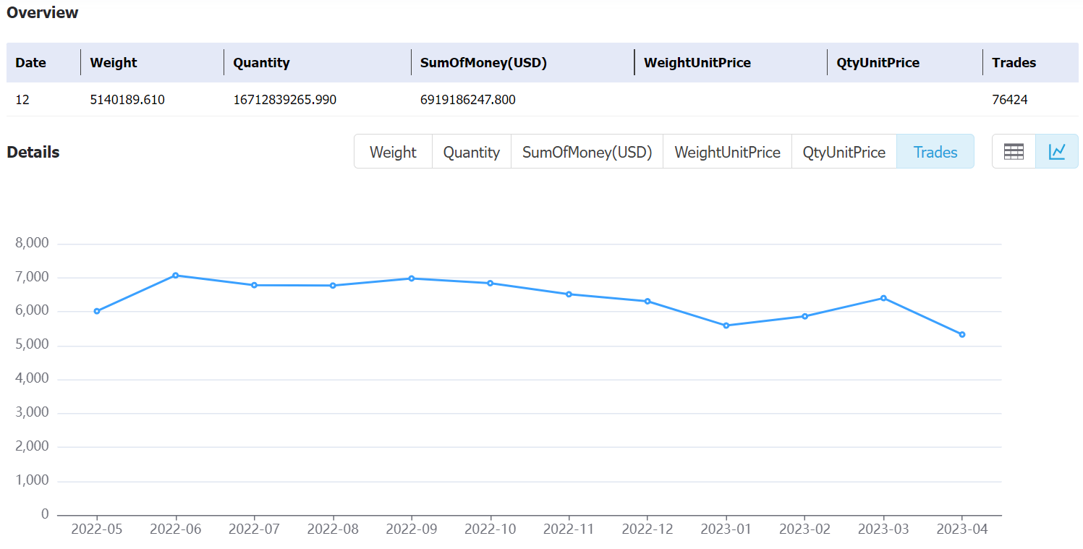
Task: Select the SumOfMoney(USD) tab
Action: pos(587,152)
